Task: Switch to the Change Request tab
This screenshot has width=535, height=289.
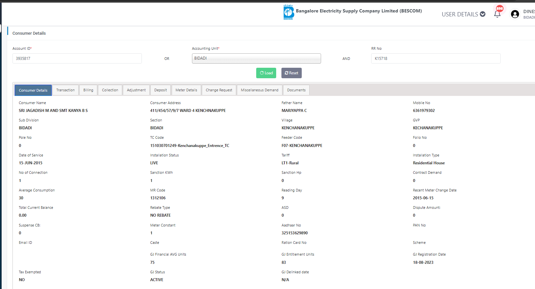Action: pos(219,90)
